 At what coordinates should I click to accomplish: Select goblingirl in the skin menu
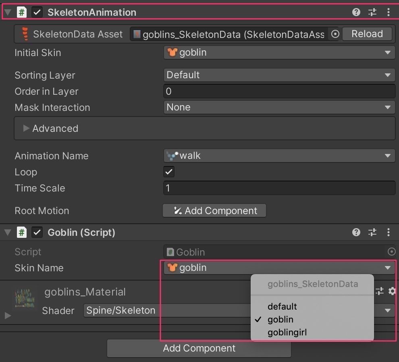pyautogui.click(x=287, y=332)
